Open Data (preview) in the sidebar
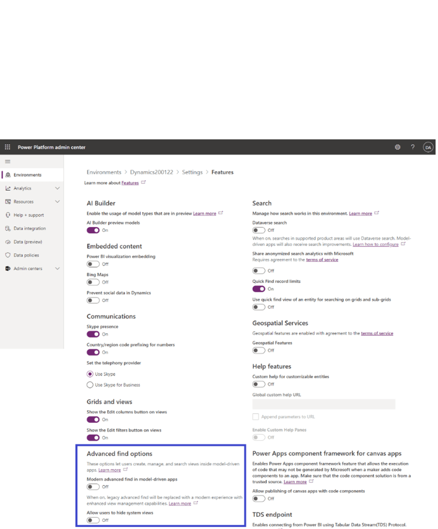The width and height of the screenshot is (438, 529). [x=28, y=242]
